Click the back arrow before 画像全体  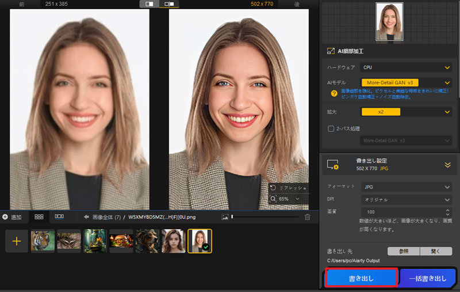[86, 217]
